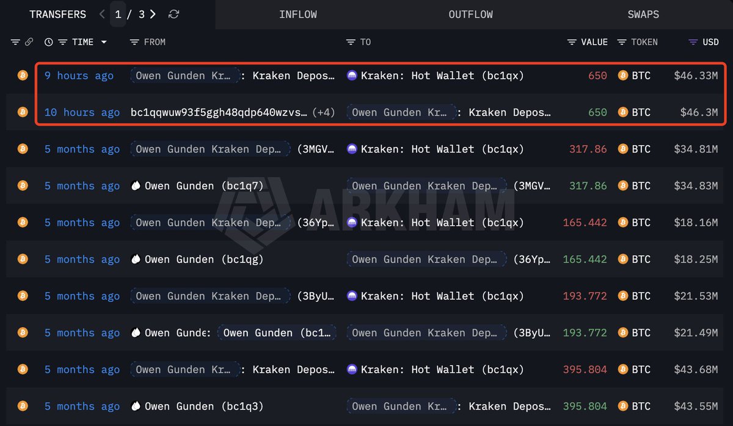Open Owen Gunden (bc1q7) entity
The width and height of the screenshot is (733, 426).
204,186
